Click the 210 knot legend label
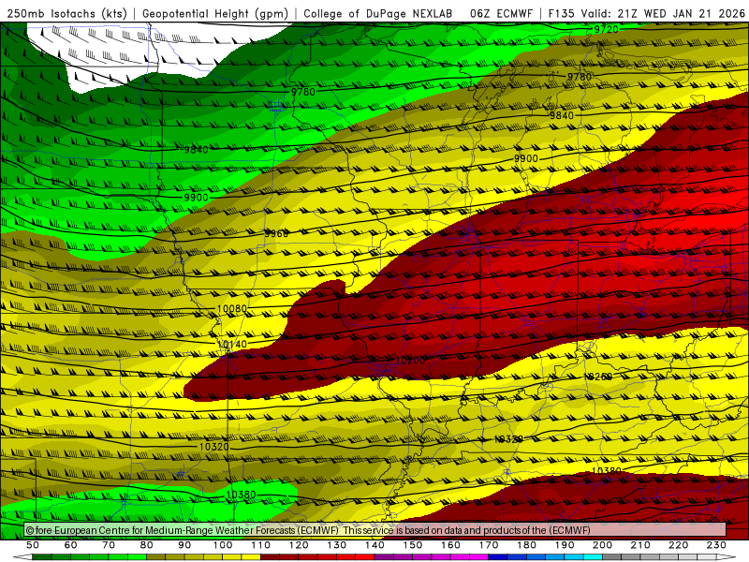 (x=641, y=545)
